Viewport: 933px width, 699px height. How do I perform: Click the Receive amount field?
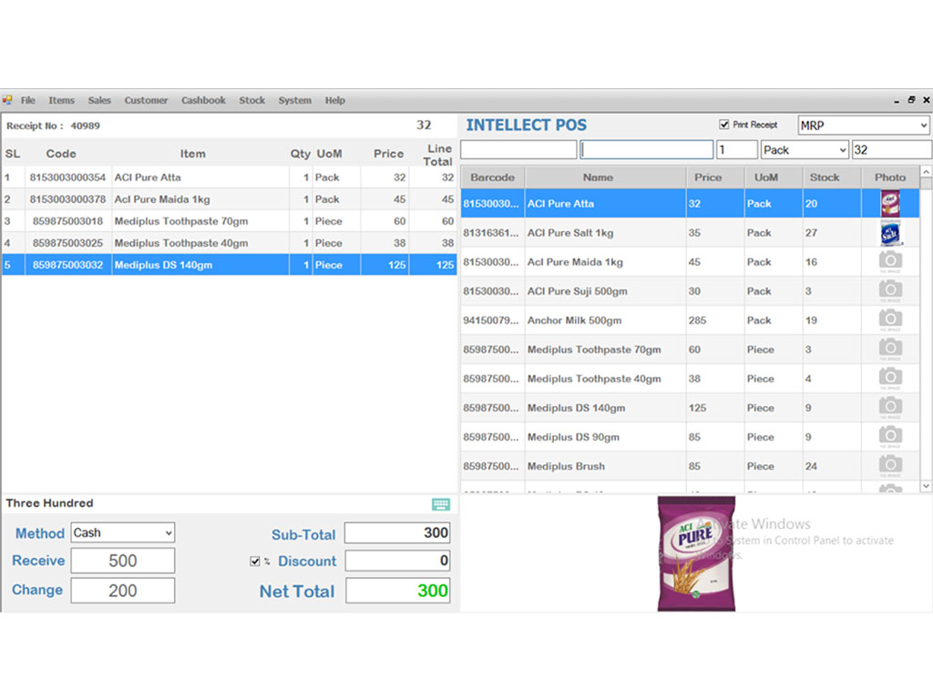click(123, 562)
